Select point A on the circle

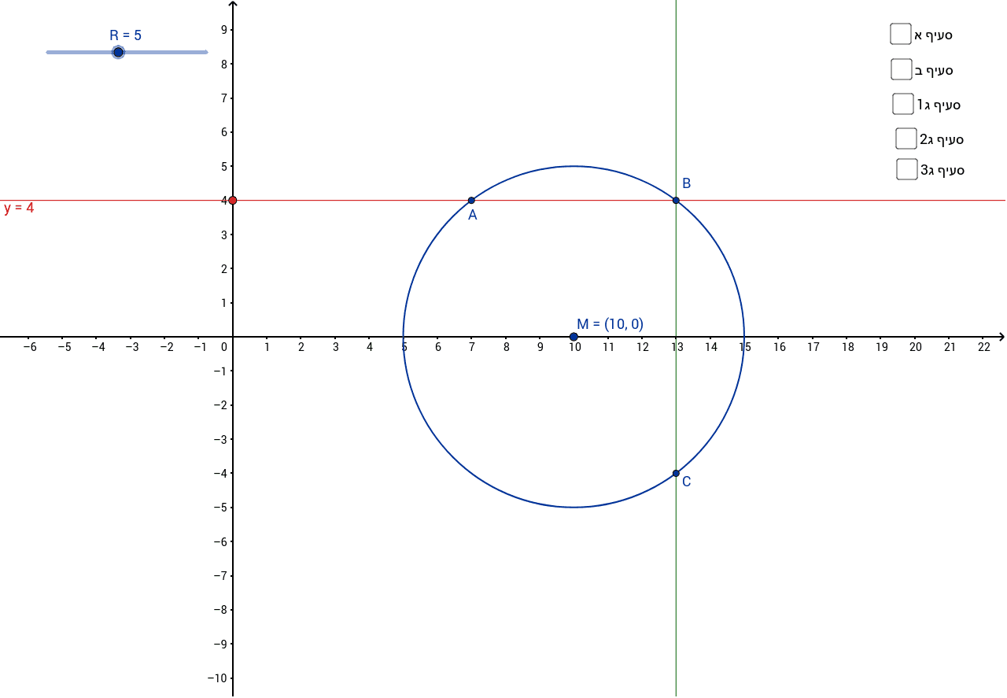pyautogui.click(x=471, y=200)
